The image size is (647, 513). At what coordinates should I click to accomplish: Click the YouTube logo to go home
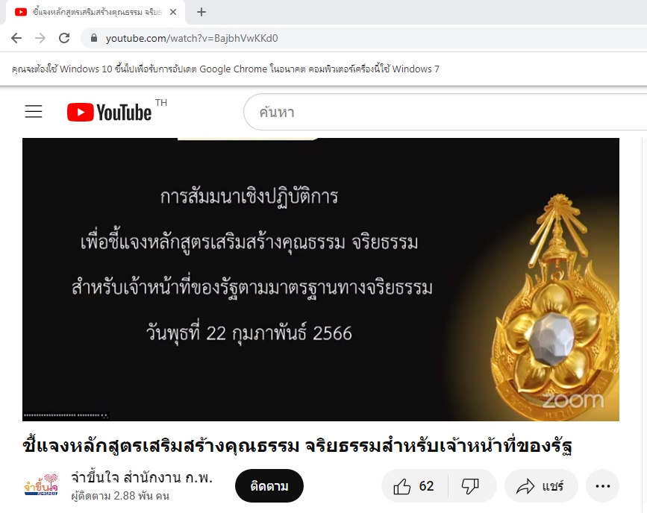(x=110, y=112)
